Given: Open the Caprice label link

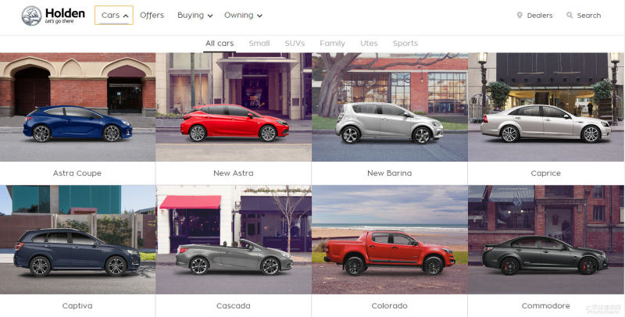Looking at the screenshot, I should click(x=545, y=173).
